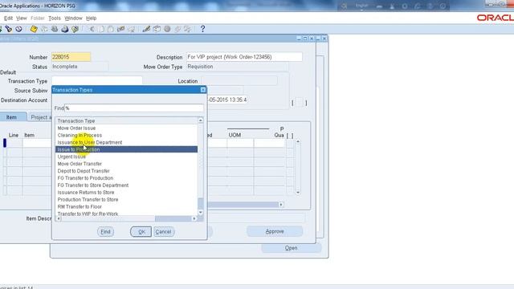Select Production Transfer to Store entry
The width and height of the screenshot is (514, 289).
(x=127, y=200)
